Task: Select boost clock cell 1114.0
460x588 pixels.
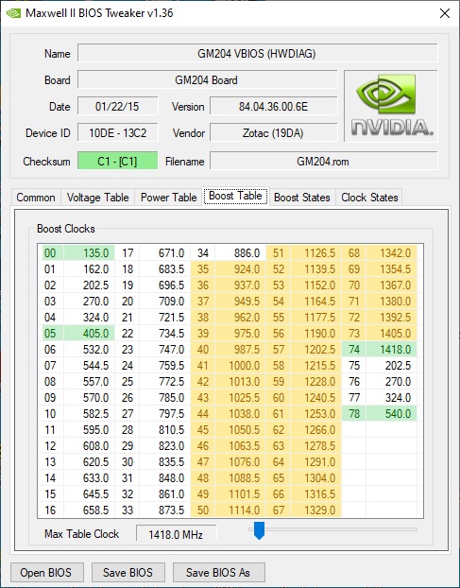Action: (x=241, y=510)
